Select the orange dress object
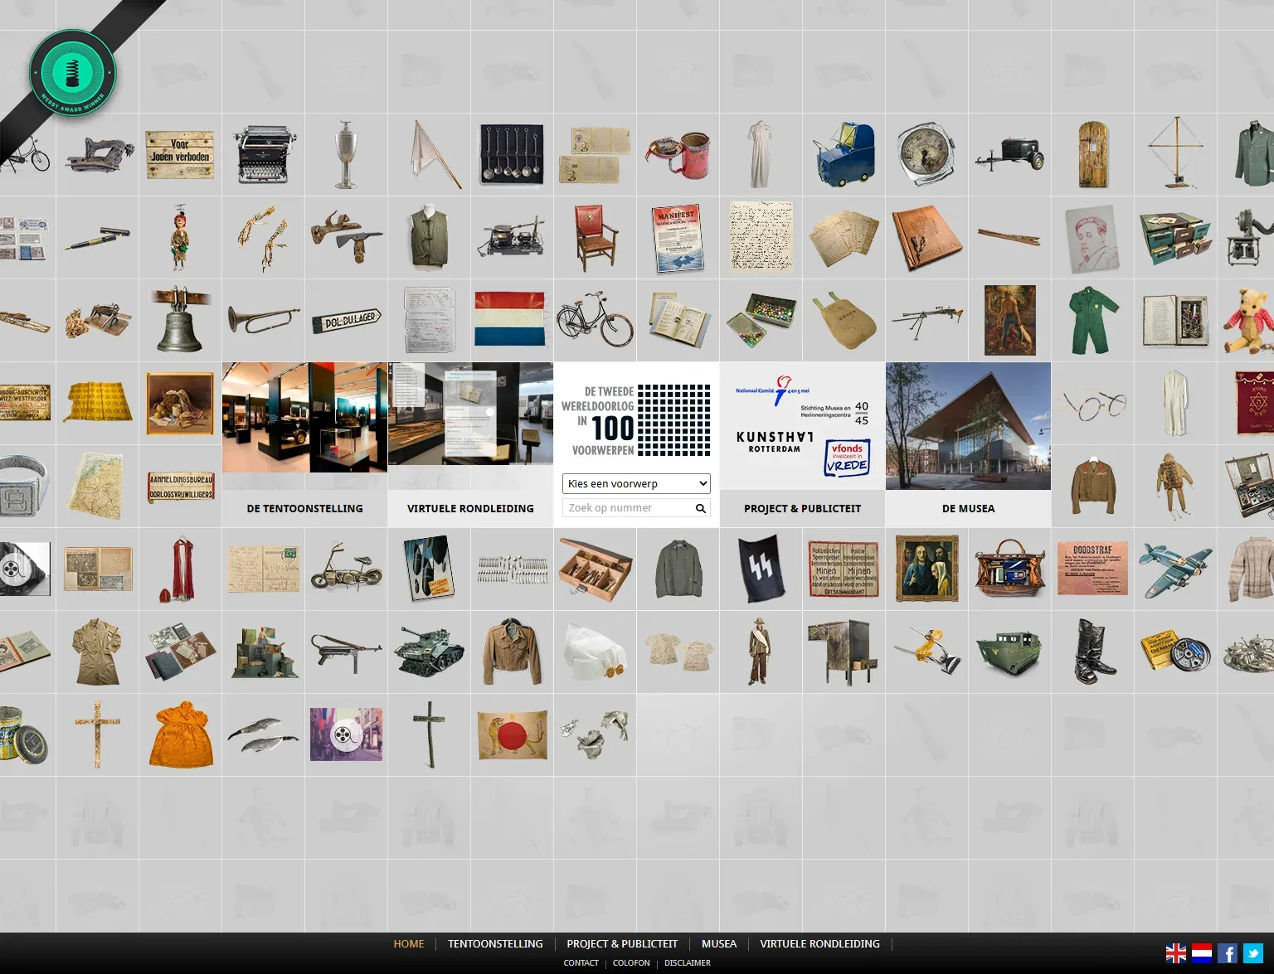Viewport: 1274px width, 974px height. (181, 734)
